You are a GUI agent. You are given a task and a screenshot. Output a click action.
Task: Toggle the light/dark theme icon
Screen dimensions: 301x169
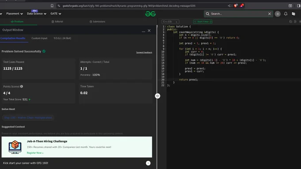click(278, 14)
